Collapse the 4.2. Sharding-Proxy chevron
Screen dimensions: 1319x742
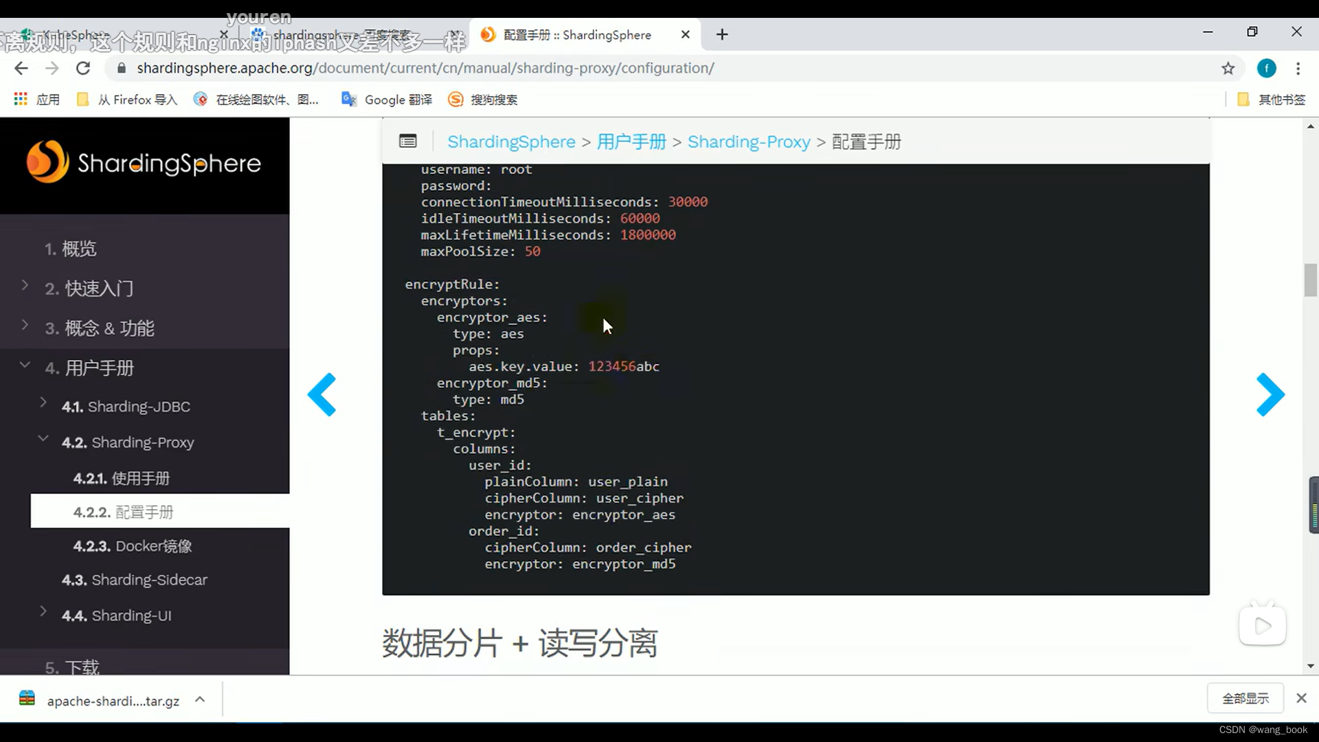(43, 438)
